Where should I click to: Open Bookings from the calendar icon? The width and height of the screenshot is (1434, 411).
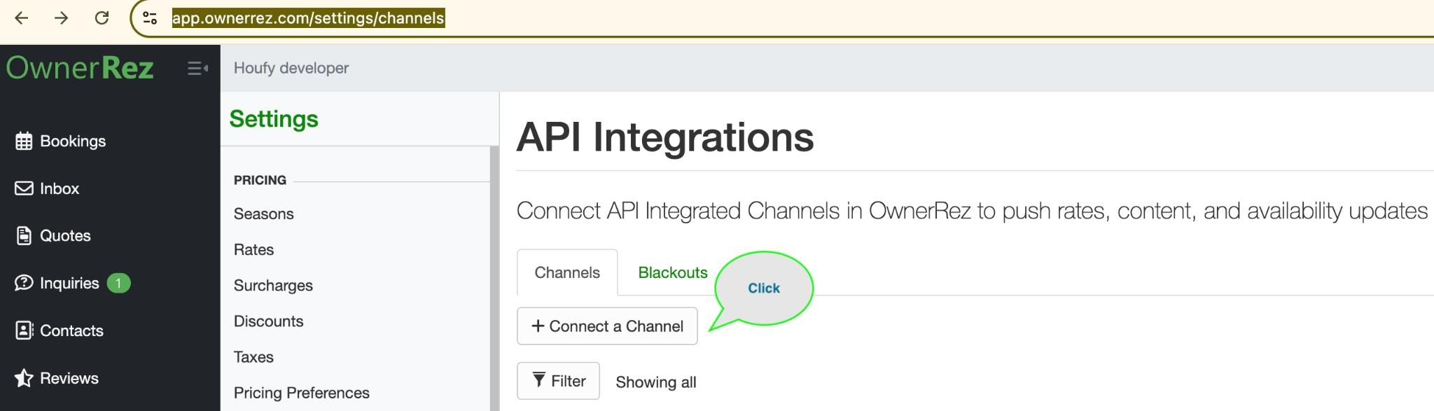coord(24,141)
